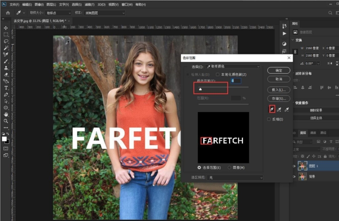The width and height of the screenshot is (339, 221).
Task: Click the color fuzziness slider handle
Action: point(201,89)
